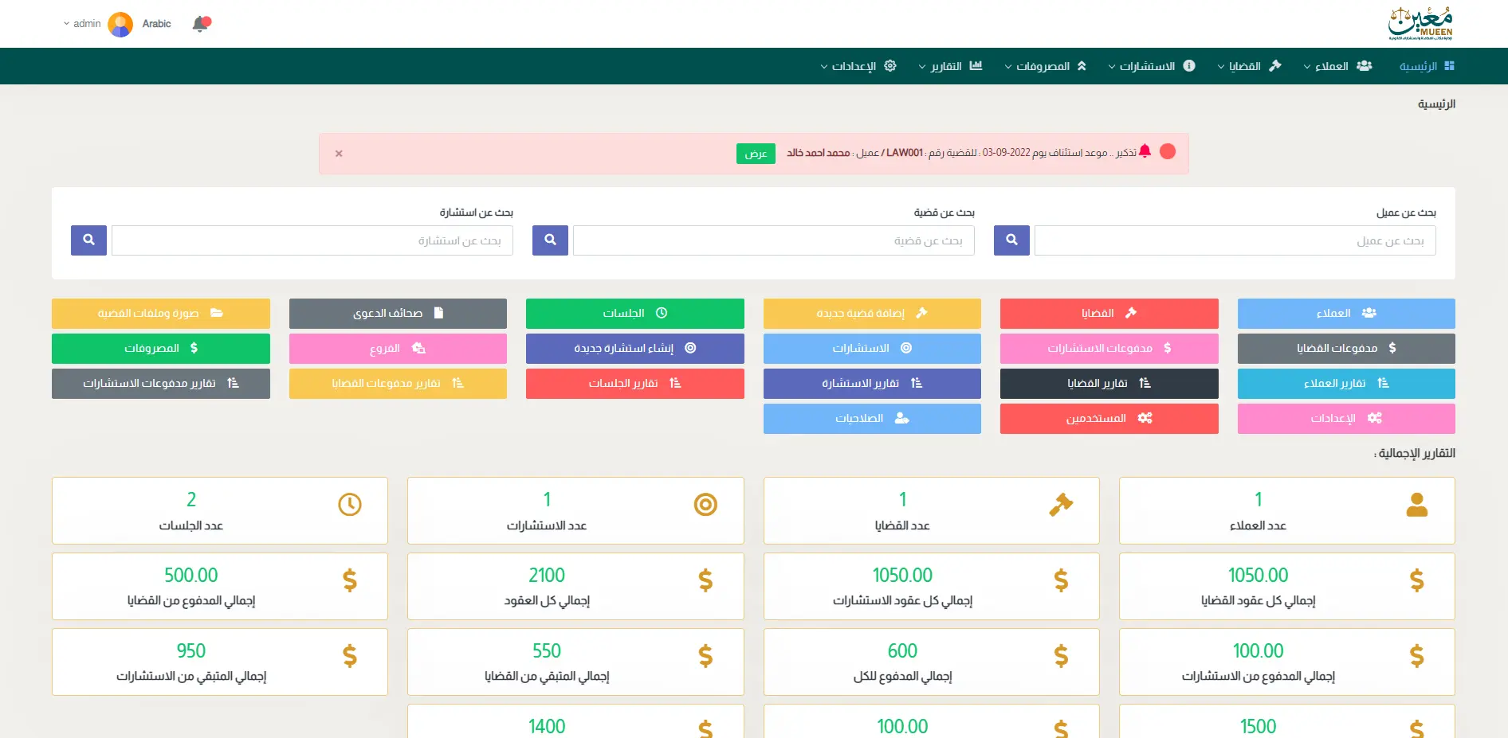Click the clock icon on sessions count card

click(x=350, y=505)
